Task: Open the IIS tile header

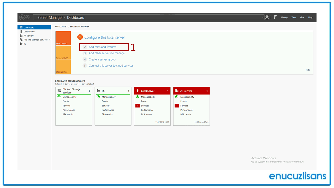Action: (113, 91)
